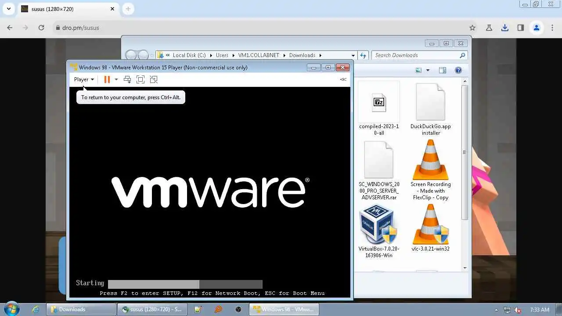Image resolution: width=562 pixels, height=316 pixels.
Task: Open the network tray icon
Action: pos(507,310)
